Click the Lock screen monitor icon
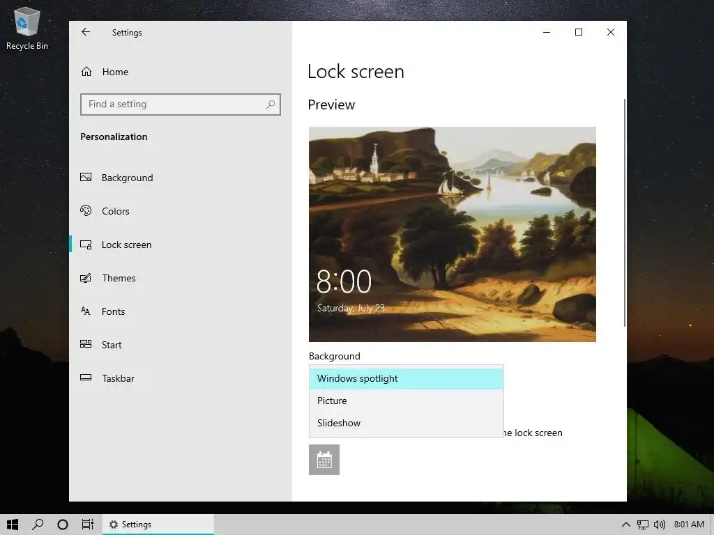 [86, 245]
